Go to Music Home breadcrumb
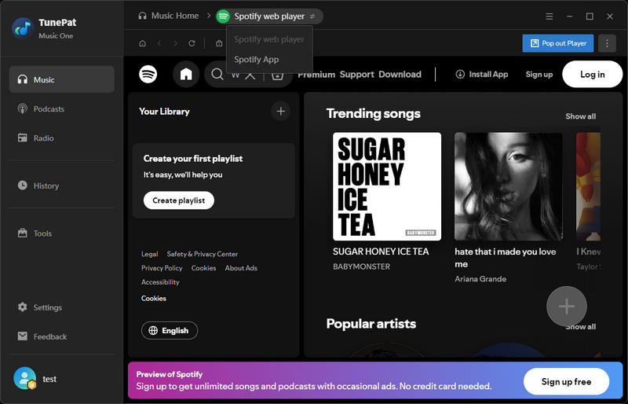Screen dimensions: 628x404 point(169,16)
